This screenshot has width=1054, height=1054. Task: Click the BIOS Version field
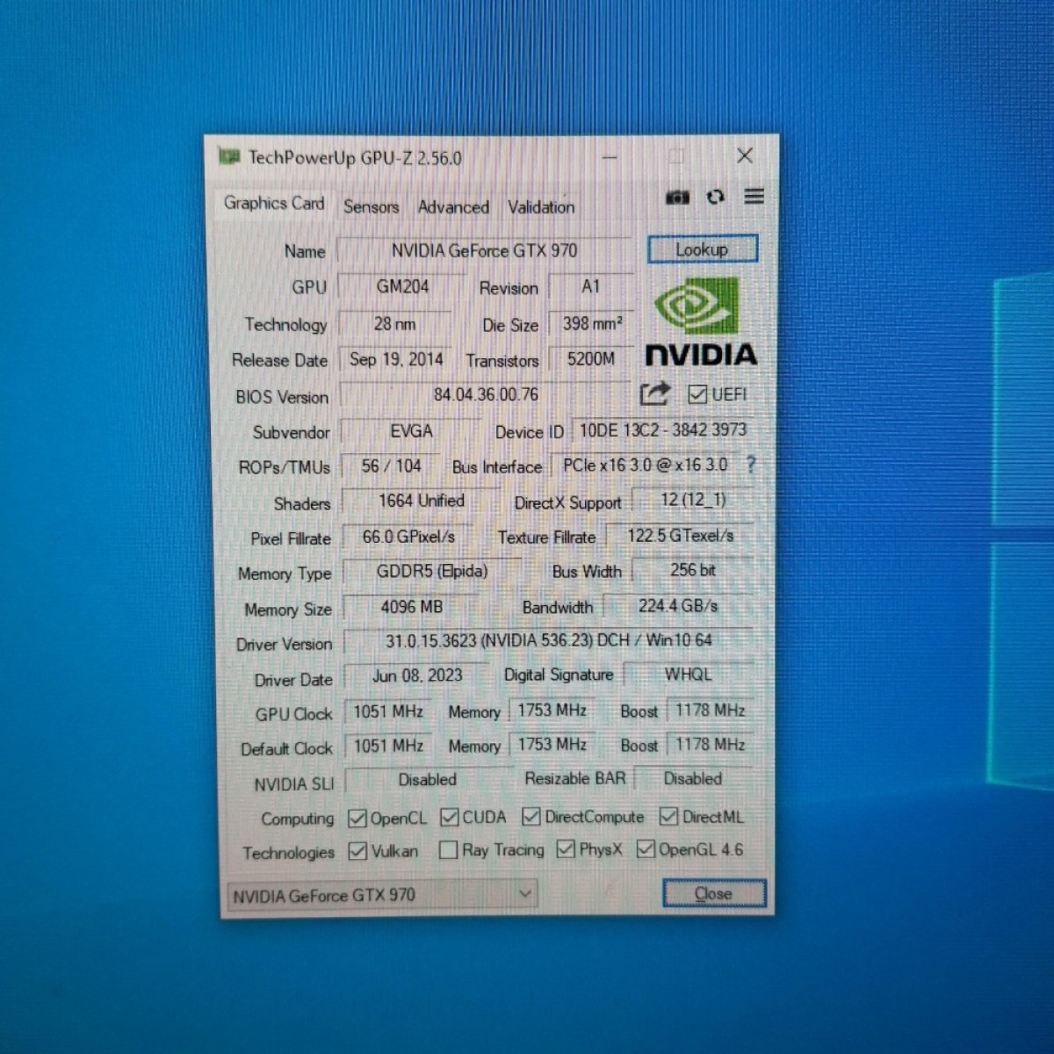point(486,395)
